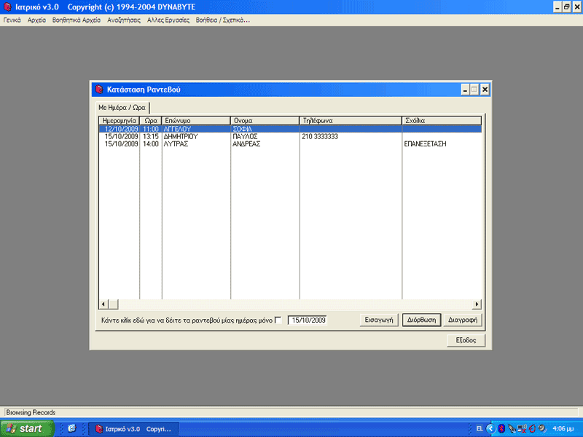The image size is (583, 437).
Task: Select the ΛΥΤΡΑΣ ΑΝΔΡΕΑΣ appointment row
Action: [x=290, y=143]
